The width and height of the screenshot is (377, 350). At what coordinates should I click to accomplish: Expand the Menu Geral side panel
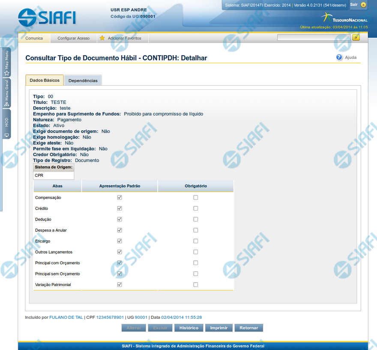coord(6,93)
